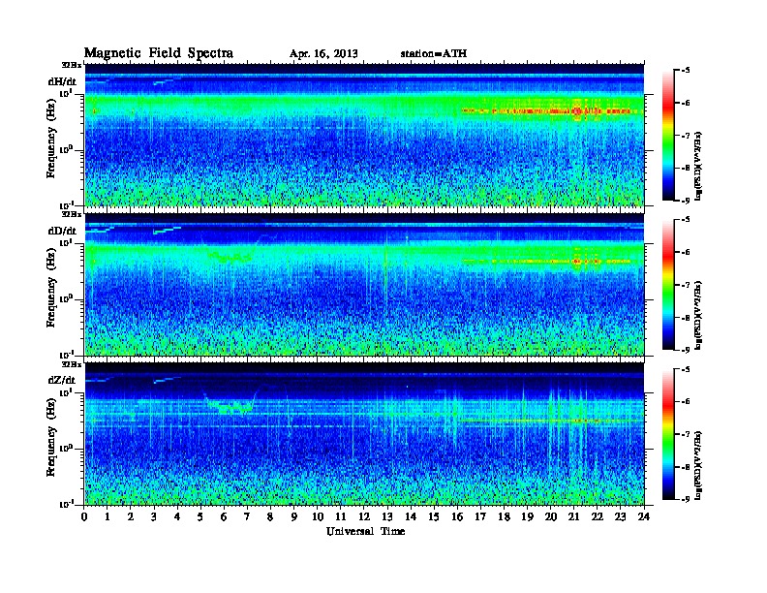Click hour tick label "10" on time axis

point(318,516)
